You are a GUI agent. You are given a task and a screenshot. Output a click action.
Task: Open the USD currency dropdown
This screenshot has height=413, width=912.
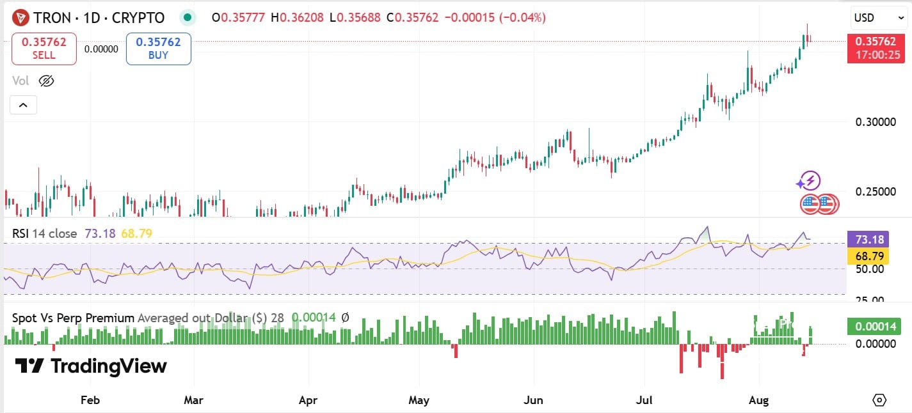point(872,18)
